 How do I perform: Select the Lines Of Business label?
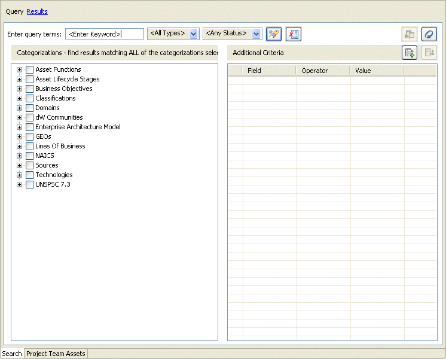[x=60, y=146]
